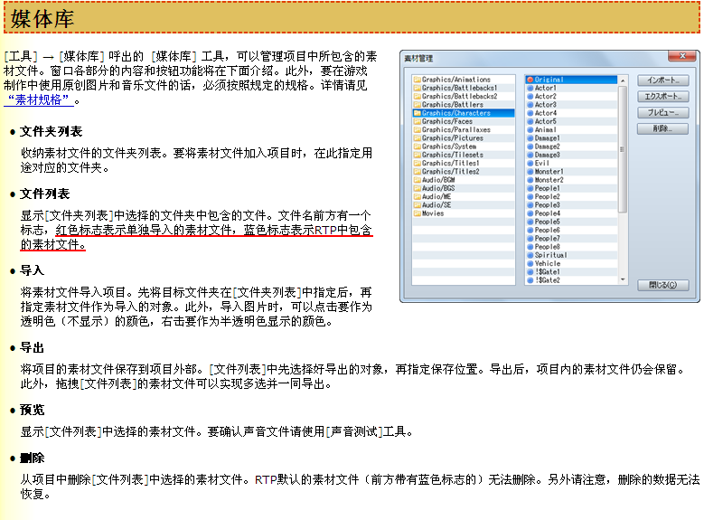Choose the Vehicle file entry
The image size is (704, 520).
[571, 264]
